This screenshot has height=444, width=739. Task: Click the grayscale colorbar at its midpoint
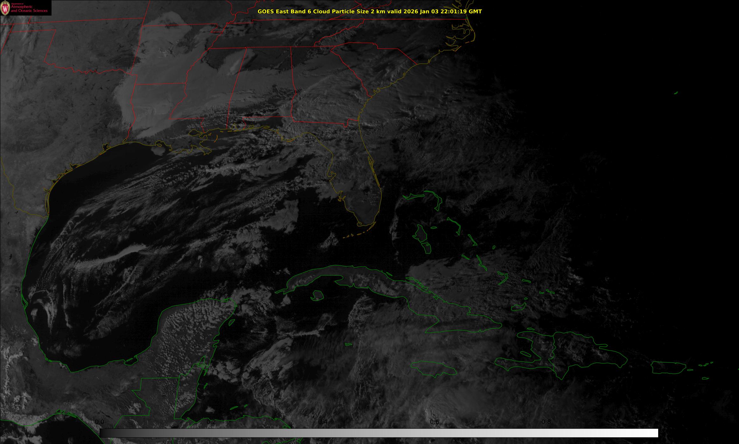pos(379,433)
